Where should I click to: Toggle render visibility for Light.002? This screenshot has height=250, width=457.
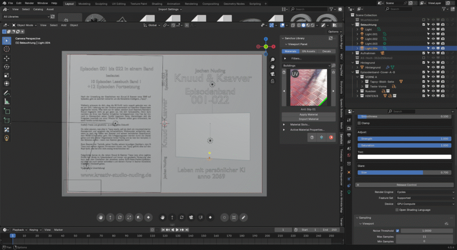[x=443, y=39]
